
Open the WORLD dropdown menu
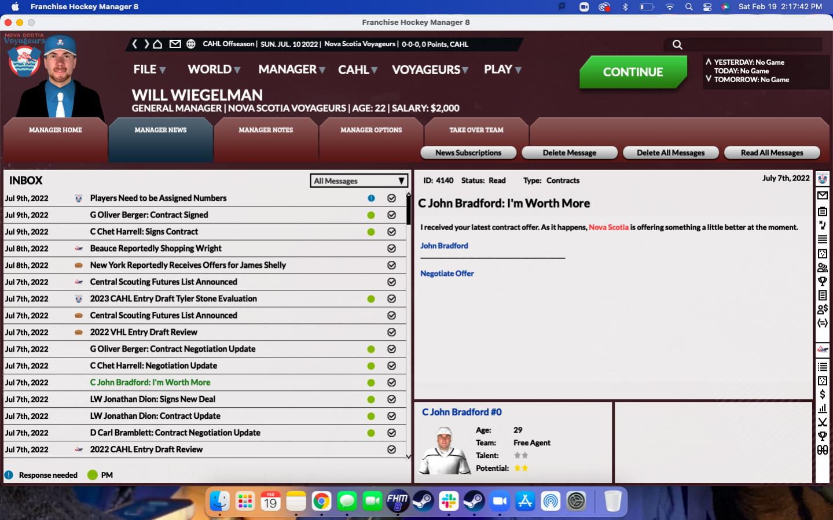pyautogui.click(x=214, y=69)
